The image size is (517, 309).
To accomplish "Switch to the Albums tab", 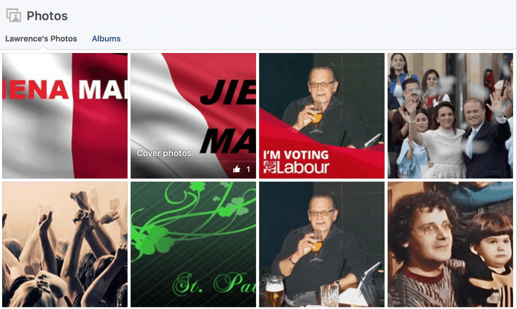I will click(106, 38).
